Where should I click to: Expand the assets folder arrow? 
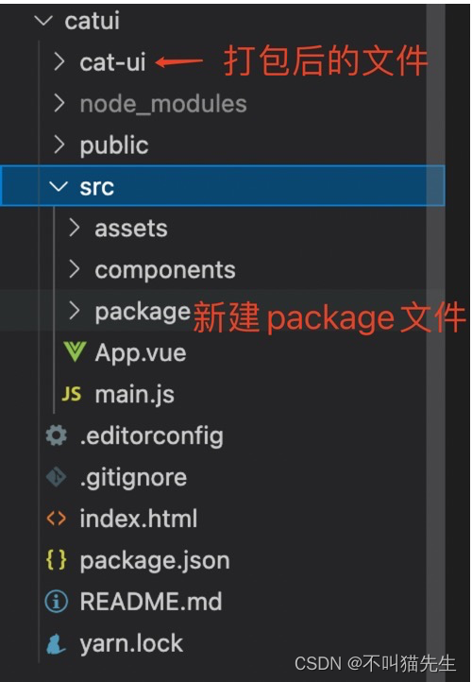(75, 228)
